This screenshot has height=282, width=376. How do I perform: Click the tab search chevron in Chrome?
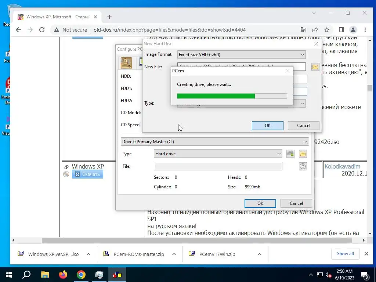[x=314, y=13]
